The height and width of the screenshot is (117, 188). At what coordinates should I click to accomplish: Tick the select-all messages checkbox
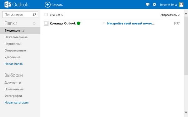pos(46,15)
